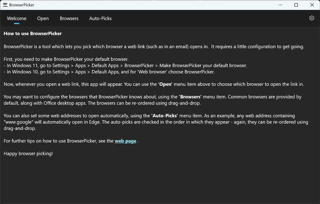Click the 'How to use BrowserPicker' heading
Image resolution: width=320 pixels, height=204 pixels.
[33, 33]
